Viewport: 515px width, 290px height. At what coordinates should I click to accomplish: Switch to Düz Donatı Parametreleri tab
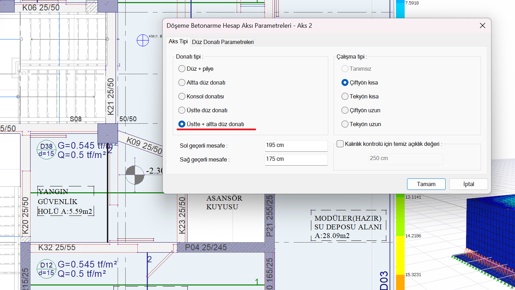(223, 42)
